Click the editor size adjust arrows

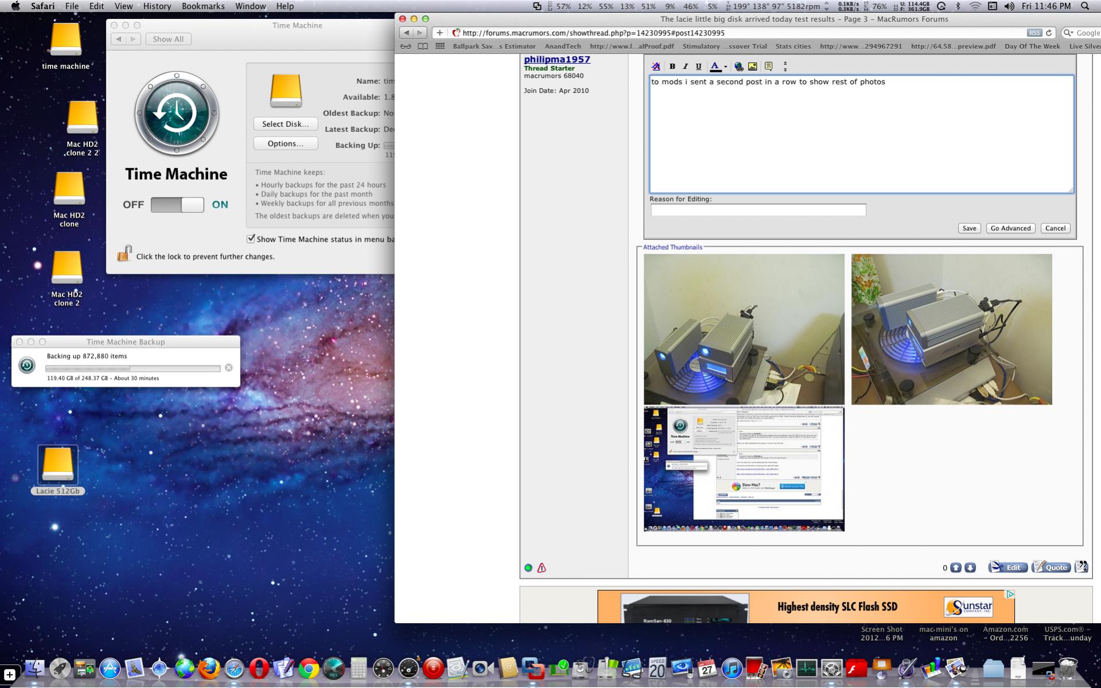pyautogui.click(x=785, y=67)
